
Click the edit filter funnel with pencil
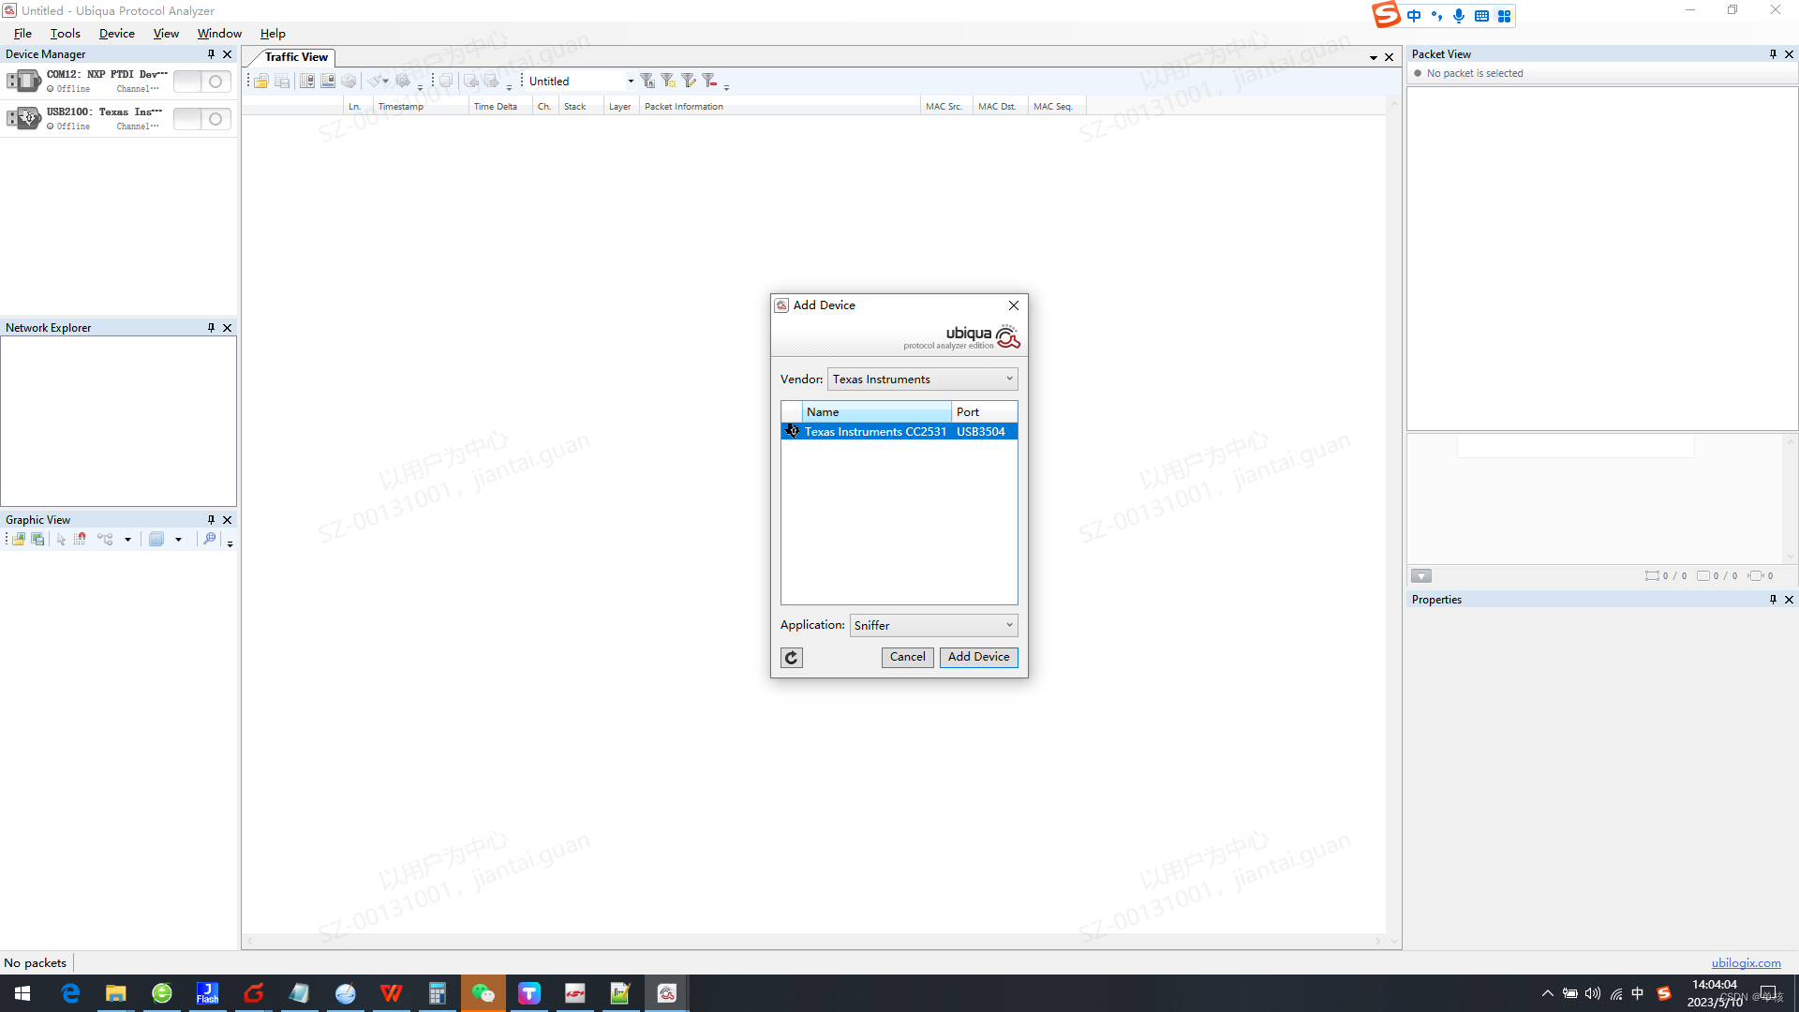pyautogui.click(x=689, y=82)
